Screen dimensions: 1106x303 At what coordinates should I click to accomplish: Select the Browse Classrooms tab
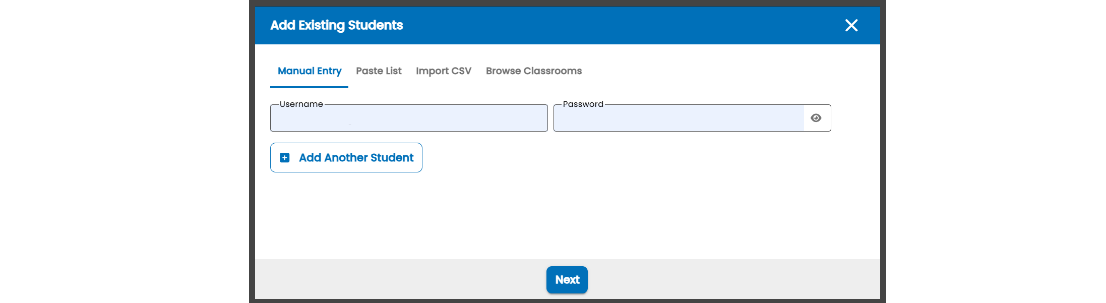(534, 71)
